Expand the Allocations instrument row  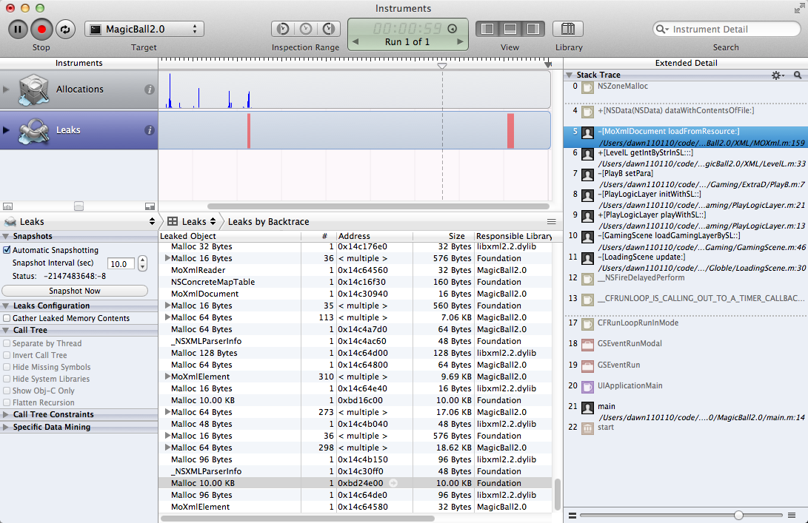pos(6,89)
